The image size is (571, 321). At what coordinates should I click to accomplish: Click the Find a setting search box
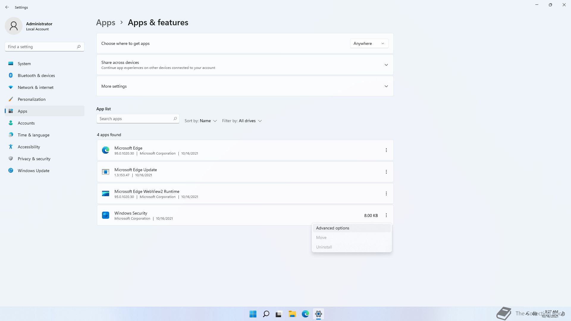coord(45,47)
